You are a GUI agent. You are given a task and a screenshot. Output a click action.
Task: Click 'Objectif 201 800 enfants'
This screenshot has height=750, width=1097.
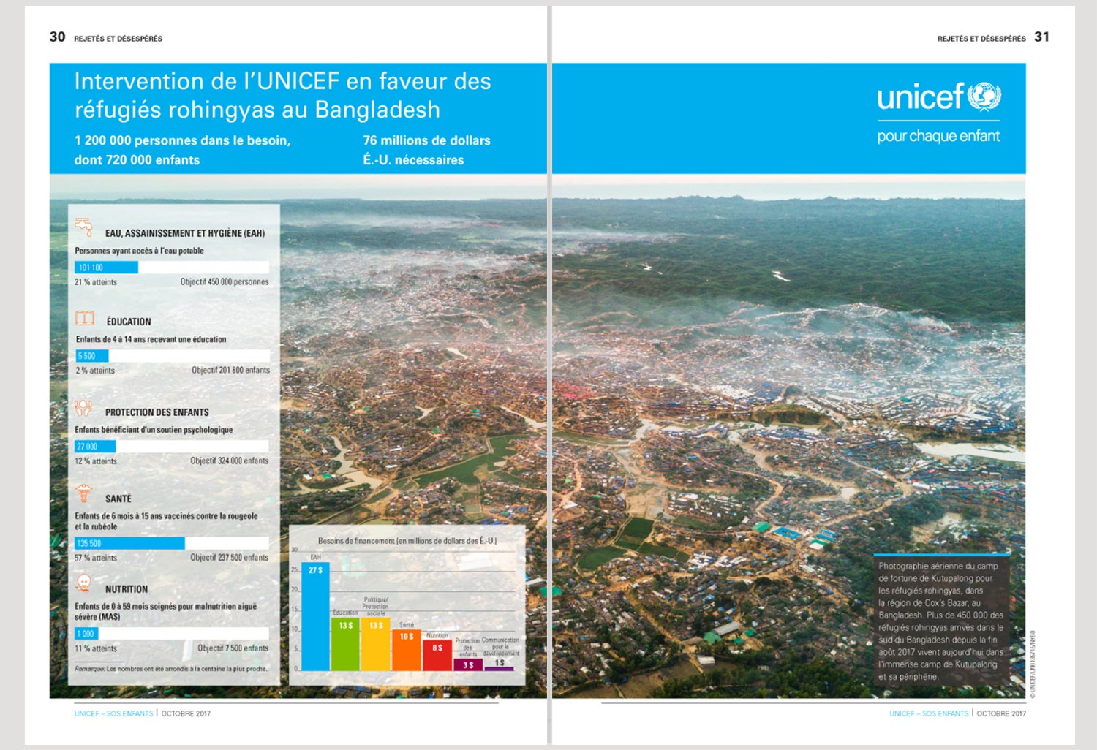pyautogui.click(x=230, y=370)
